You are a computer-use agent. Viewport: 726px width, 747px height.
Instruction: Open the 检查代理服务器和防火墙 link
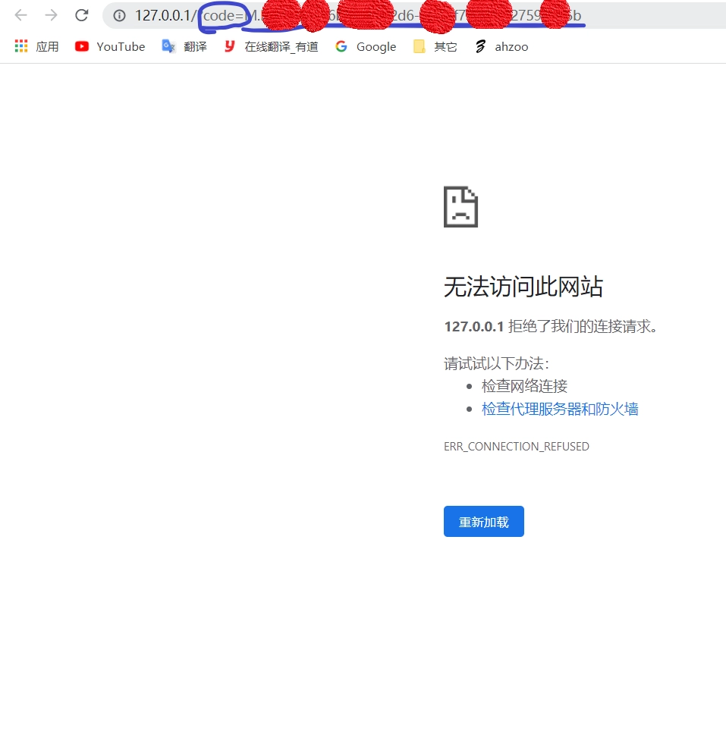tap(560, 408)
